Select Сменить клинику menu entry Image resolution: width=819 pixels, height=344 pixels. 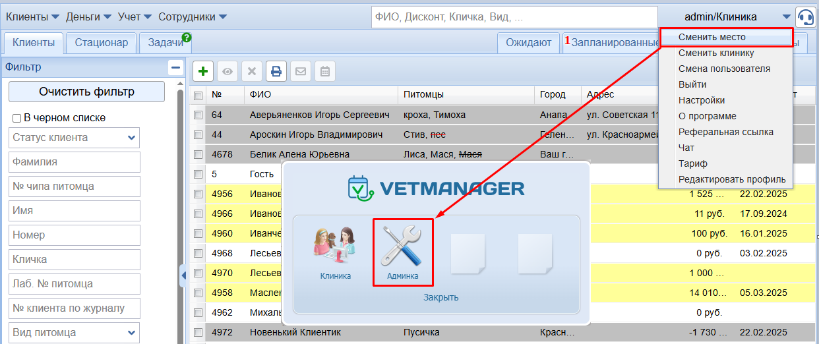[725, 53]
